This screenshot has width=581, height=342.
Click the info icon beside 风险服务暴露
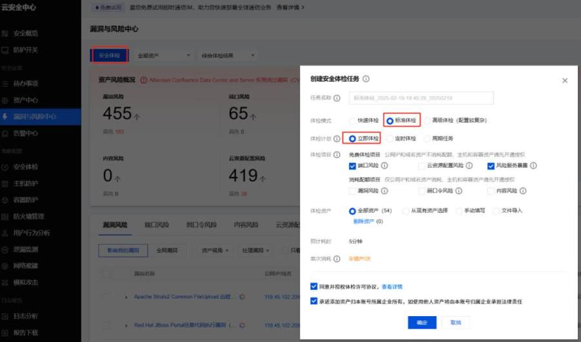(533, 166)
